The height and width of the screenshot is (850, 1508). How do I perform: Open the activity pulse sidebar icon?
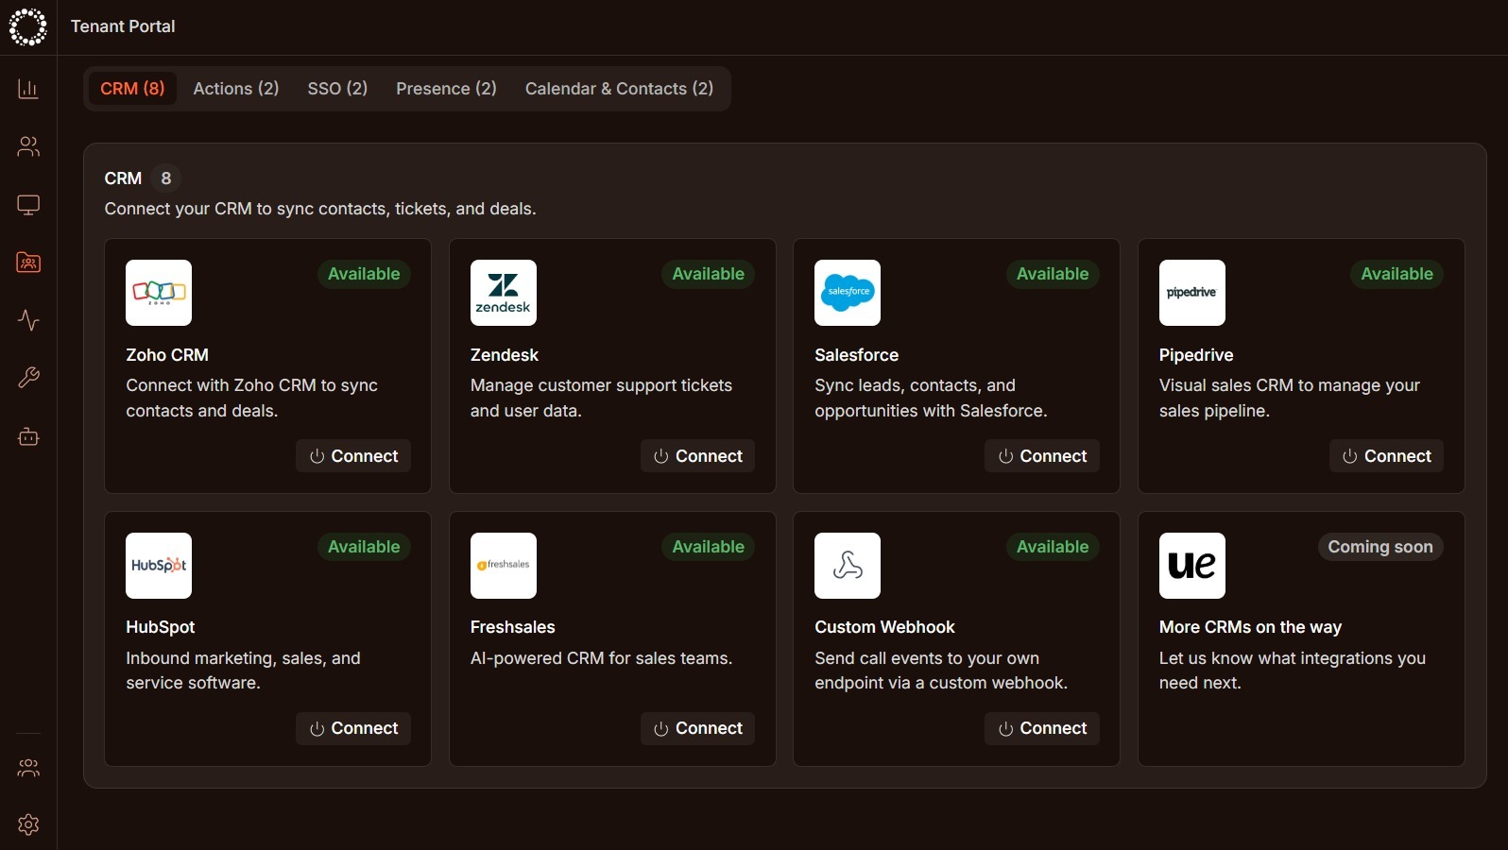[x=28, y=320]
